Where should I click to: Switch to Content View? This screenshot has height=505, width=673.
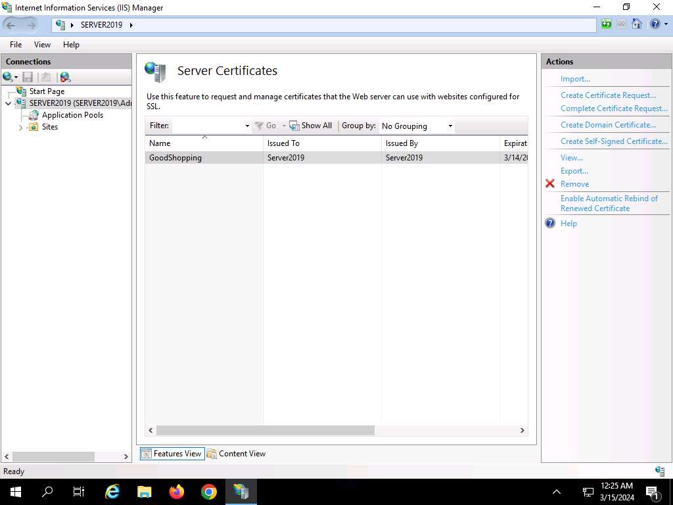[236, 454]
